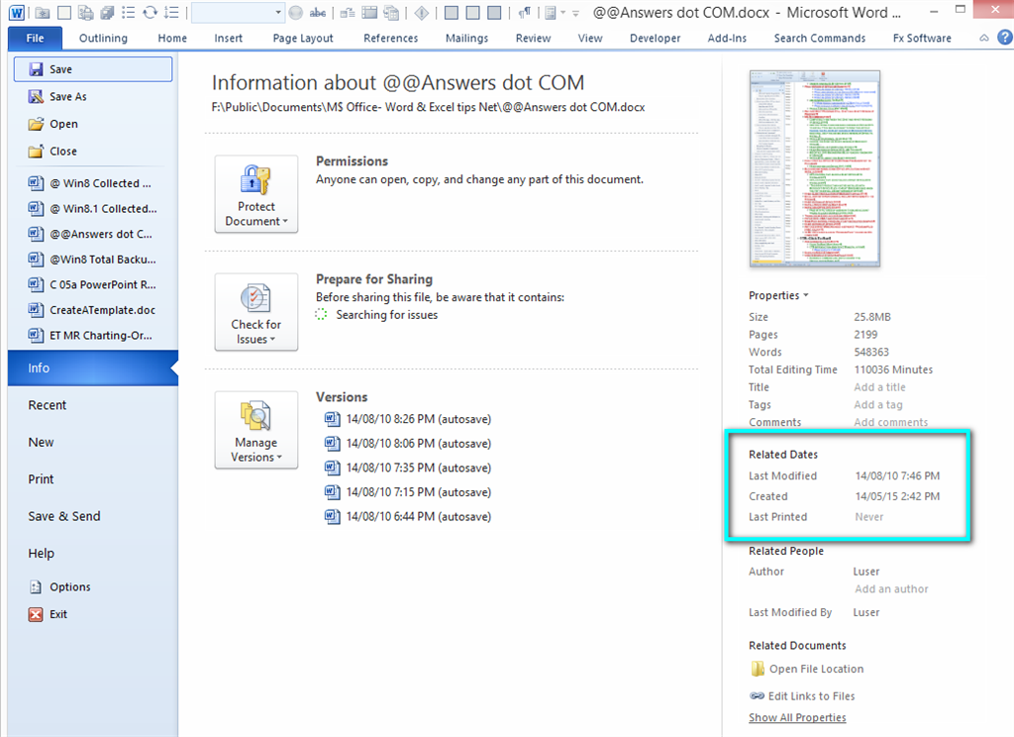Open the Search Commands tab
1014x737 pixels.
(819, 39)
